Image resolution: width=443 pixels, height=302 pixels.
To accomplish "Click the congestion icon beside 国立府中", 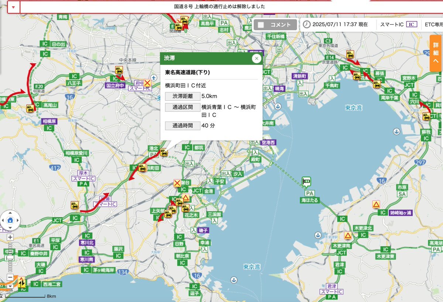I will coord(119,70).
